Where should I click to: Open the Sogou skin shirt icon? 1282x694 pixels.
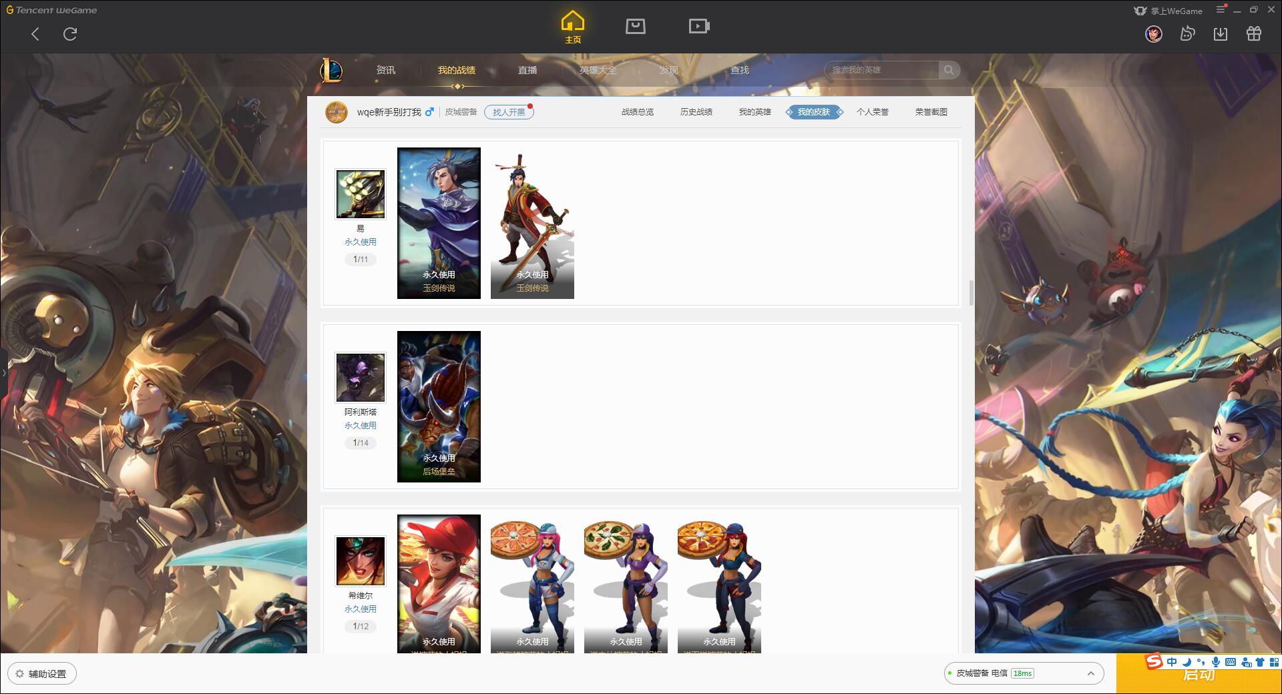tap(1260, 662)
